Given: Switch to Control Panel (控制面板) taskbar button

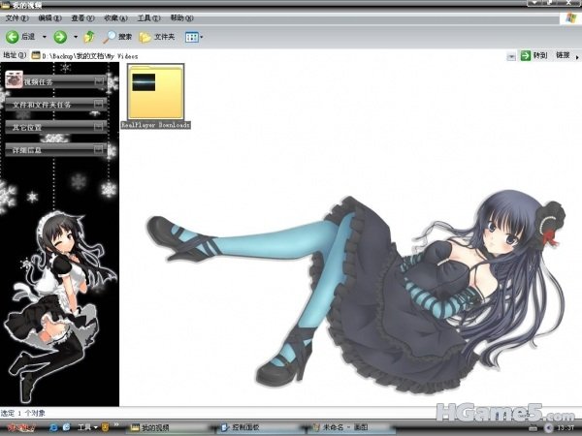Looking at the screenshot, I should [x=259, y=428].
